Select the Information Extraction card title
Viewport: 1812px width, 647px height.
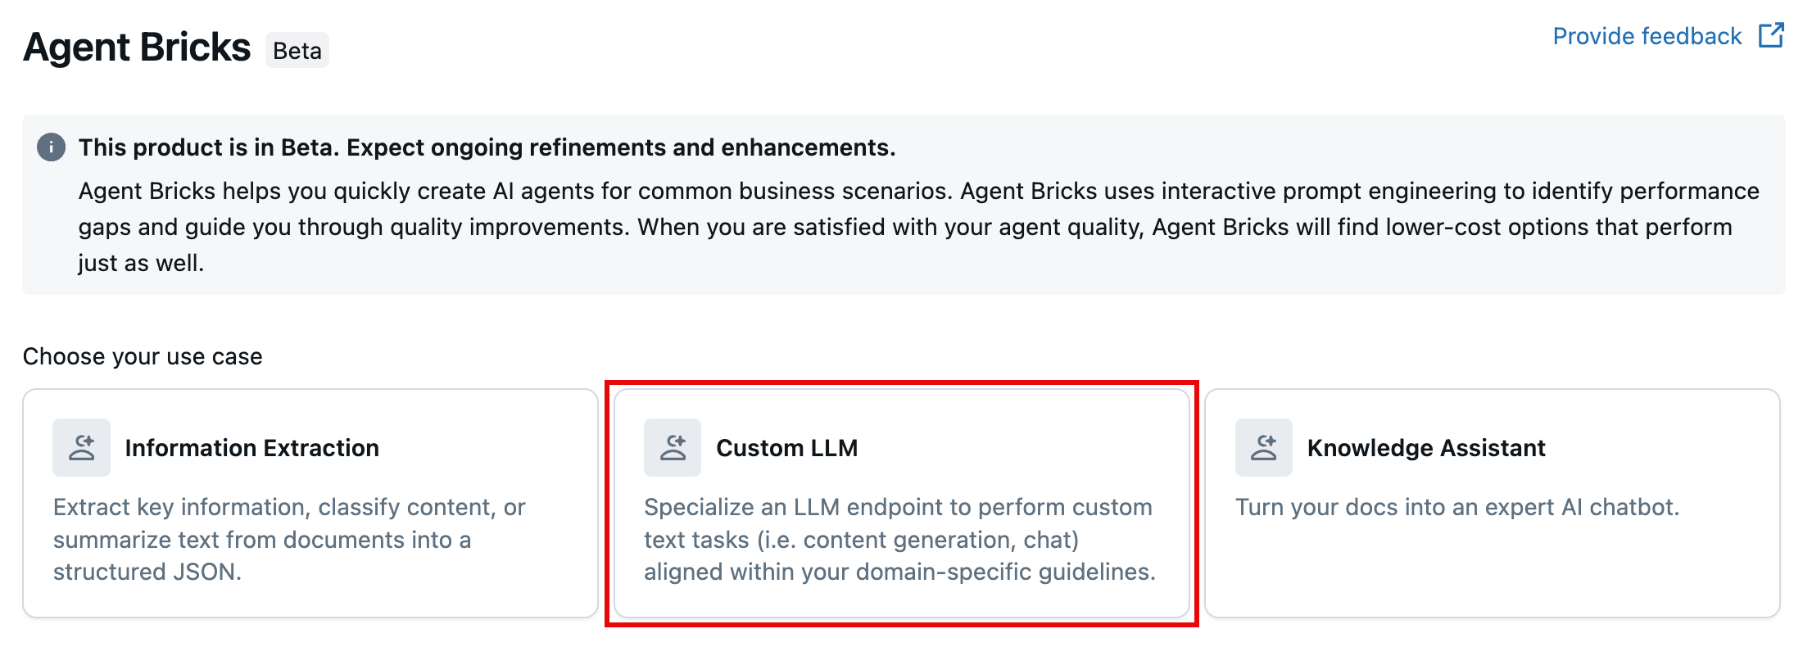pyautogui.click(x=251, y=448)
